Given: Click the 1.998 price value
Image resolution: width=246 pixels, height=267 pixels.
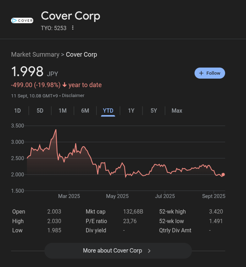Looking at the screenshot, I should [27, 71].
